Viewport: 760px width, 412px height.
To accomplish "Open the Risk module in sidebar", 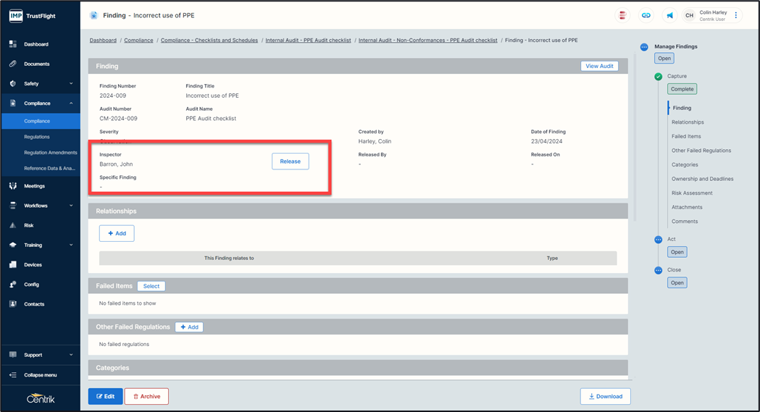I will pos(29,225).
